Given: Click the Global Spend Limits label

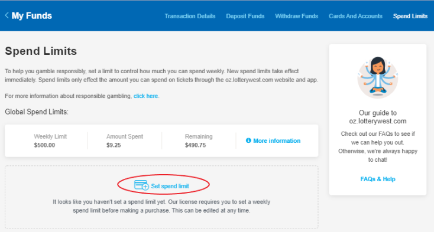Looking at the screenshot, I should [37, 112].
